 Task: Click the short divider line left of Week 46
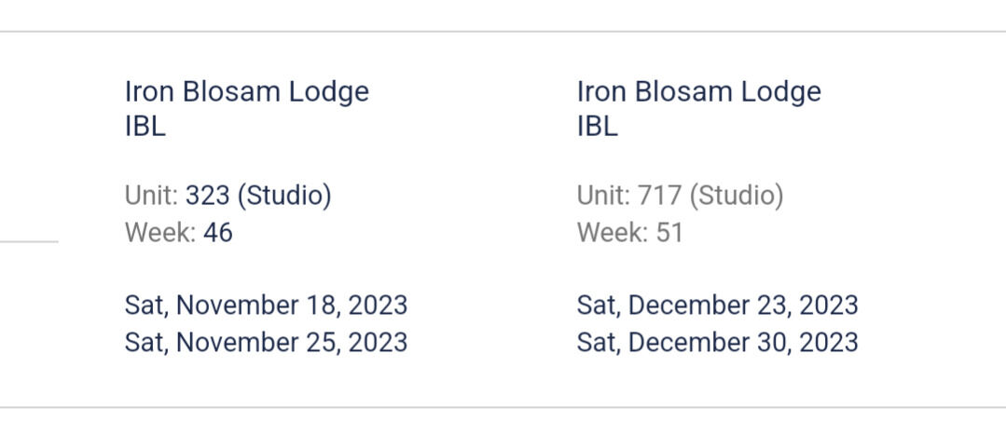point(28,241)
